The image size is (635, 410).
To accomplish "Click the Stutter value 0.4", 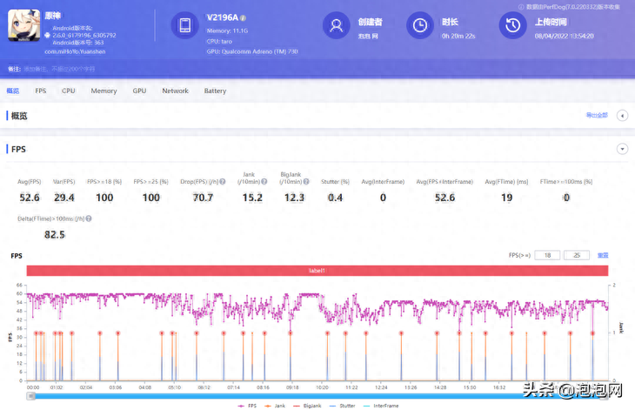I will [335, 198].
